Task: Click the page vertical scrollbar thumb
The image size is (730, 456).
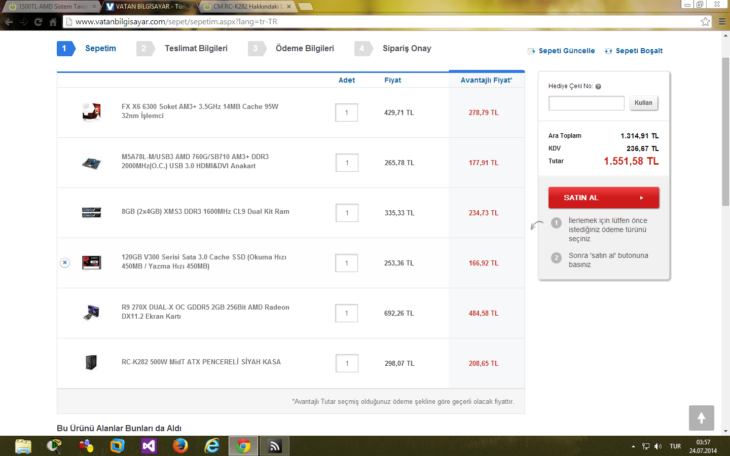Action: point(726,132)
